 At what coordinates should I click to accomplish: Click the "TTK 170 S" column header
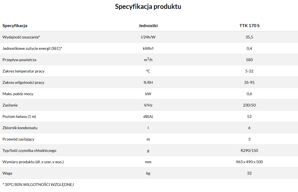[249, 26]
